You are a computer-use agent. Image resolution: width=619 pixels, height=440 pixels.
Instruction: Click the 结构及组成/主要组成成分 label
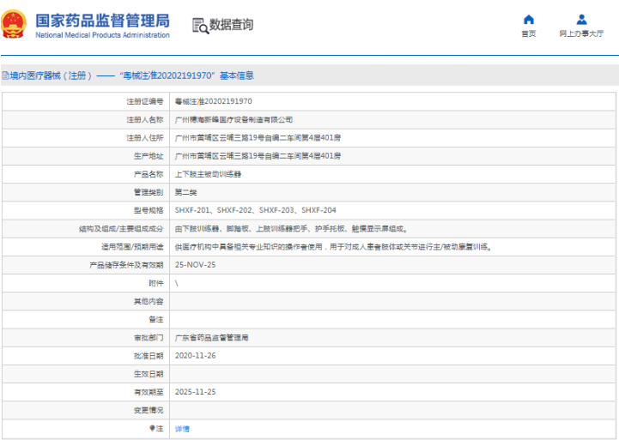click(121, 228)
